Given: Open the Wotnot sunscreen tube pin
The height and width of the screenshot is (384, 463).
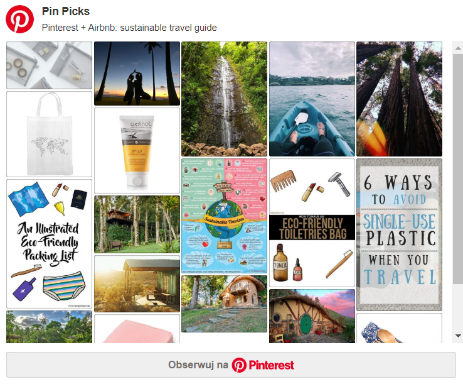Looking at the screenshot, I should 137,150.
